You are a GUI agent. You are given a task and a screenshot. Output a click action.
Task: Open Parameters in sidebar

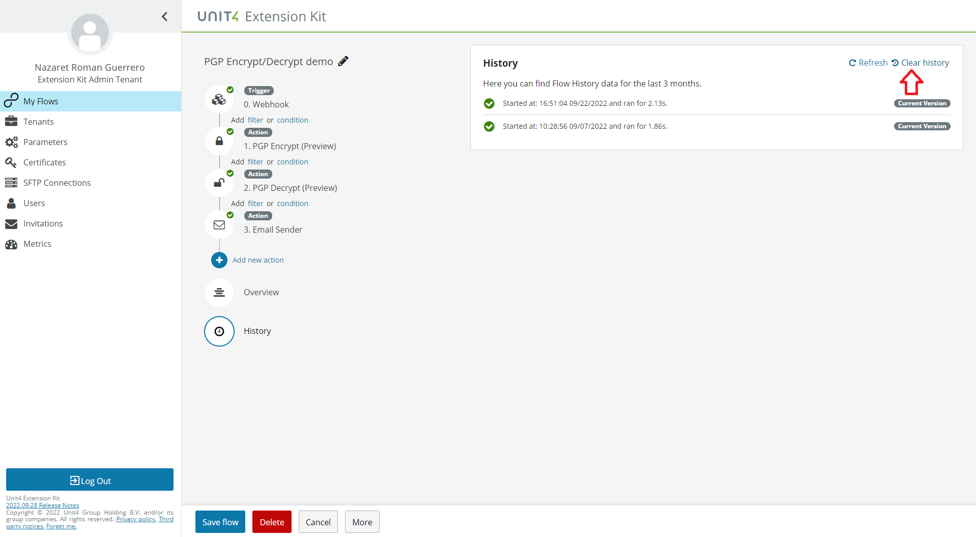click(x=91, y=142)
